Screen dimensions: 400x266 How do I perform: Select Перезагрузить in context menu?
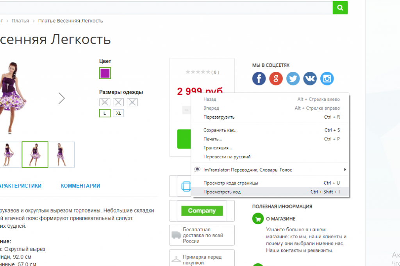pyautogui.click(x=270, y=117)
